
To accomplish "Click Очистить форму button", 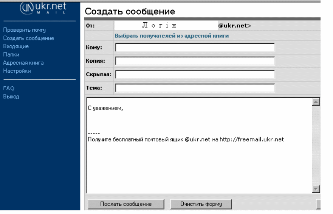I will click(201, 204).
